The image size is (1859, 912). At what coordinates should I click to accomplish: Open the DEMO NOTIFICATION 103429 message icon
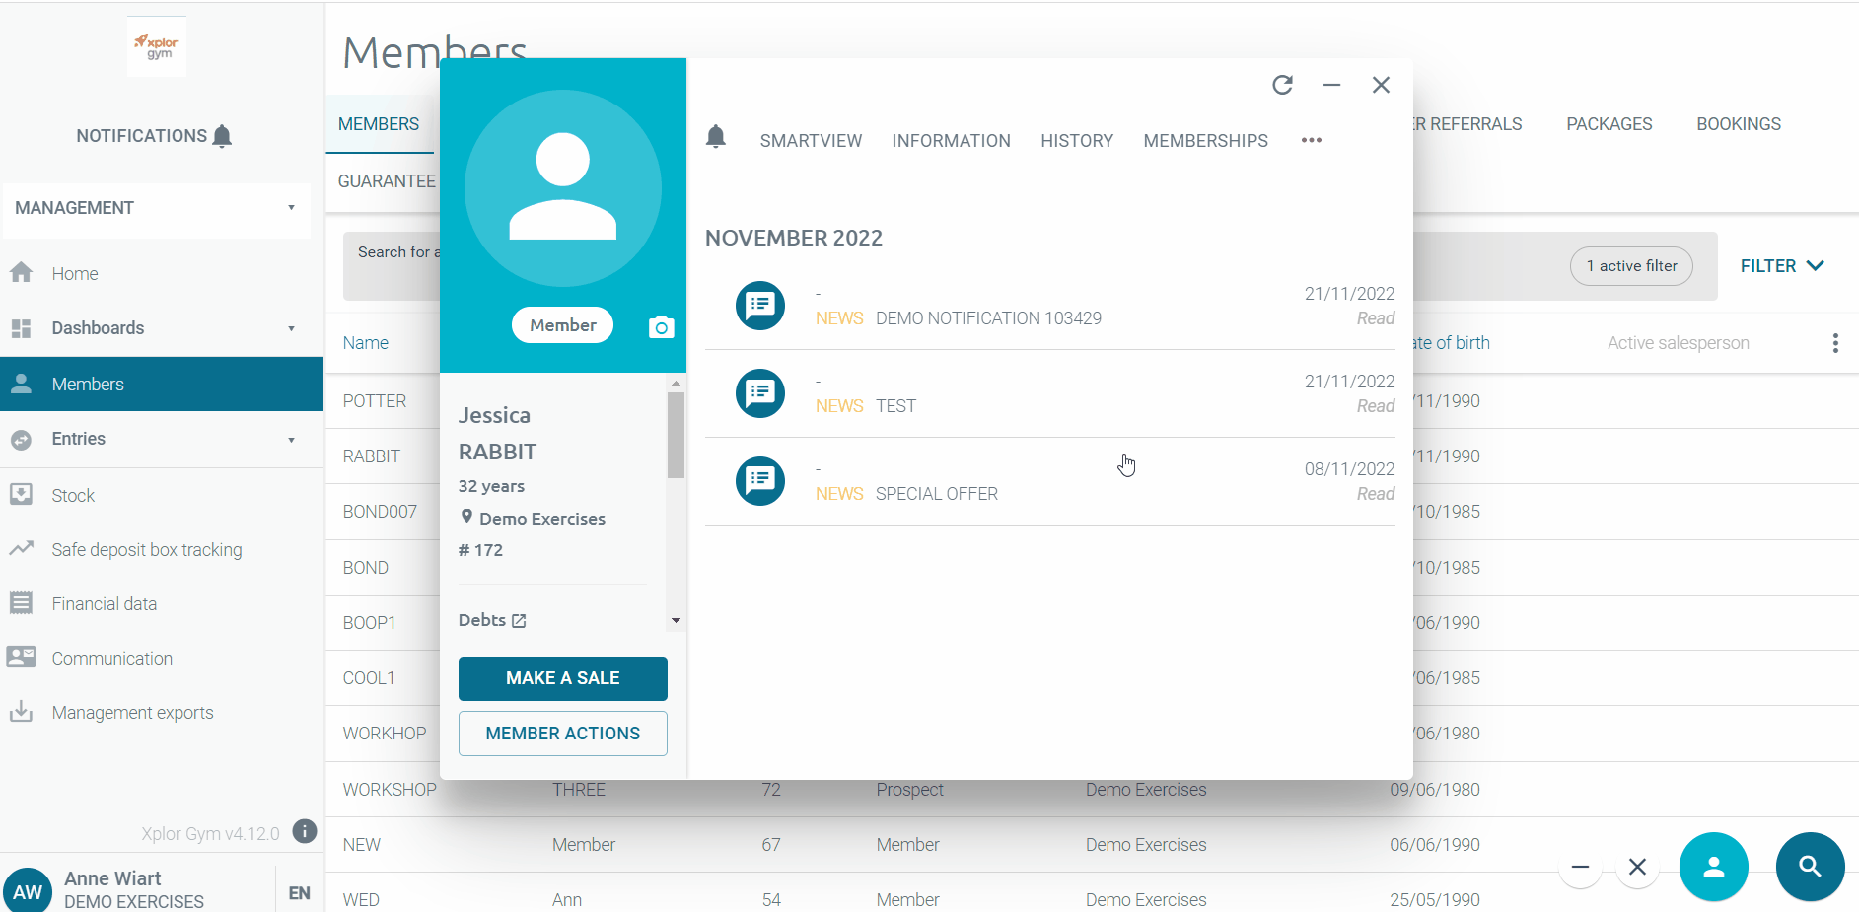(x=760, y=306)
